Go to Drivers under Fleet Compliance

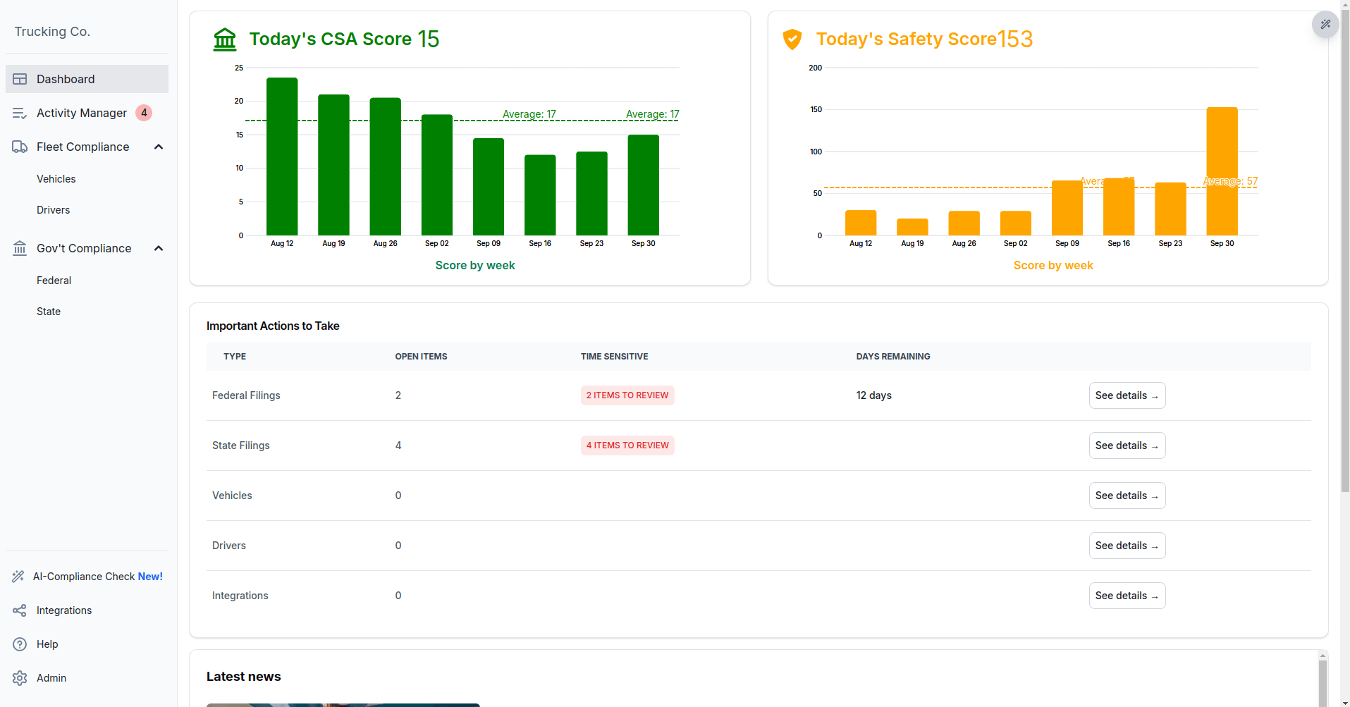coord(54,210)
